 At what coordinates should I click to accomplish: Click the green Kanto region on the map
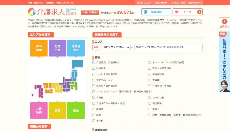tap(74, 85)
